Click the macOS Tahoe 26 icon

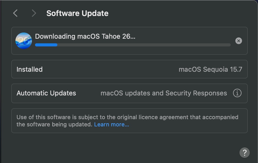pos(24,41)
